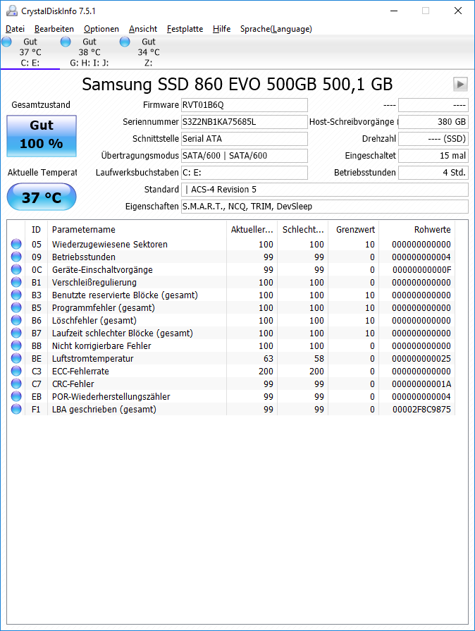Screen dimensions: 475x631
Task: Open the Optionen menu
Action: [x=101, y=29]
